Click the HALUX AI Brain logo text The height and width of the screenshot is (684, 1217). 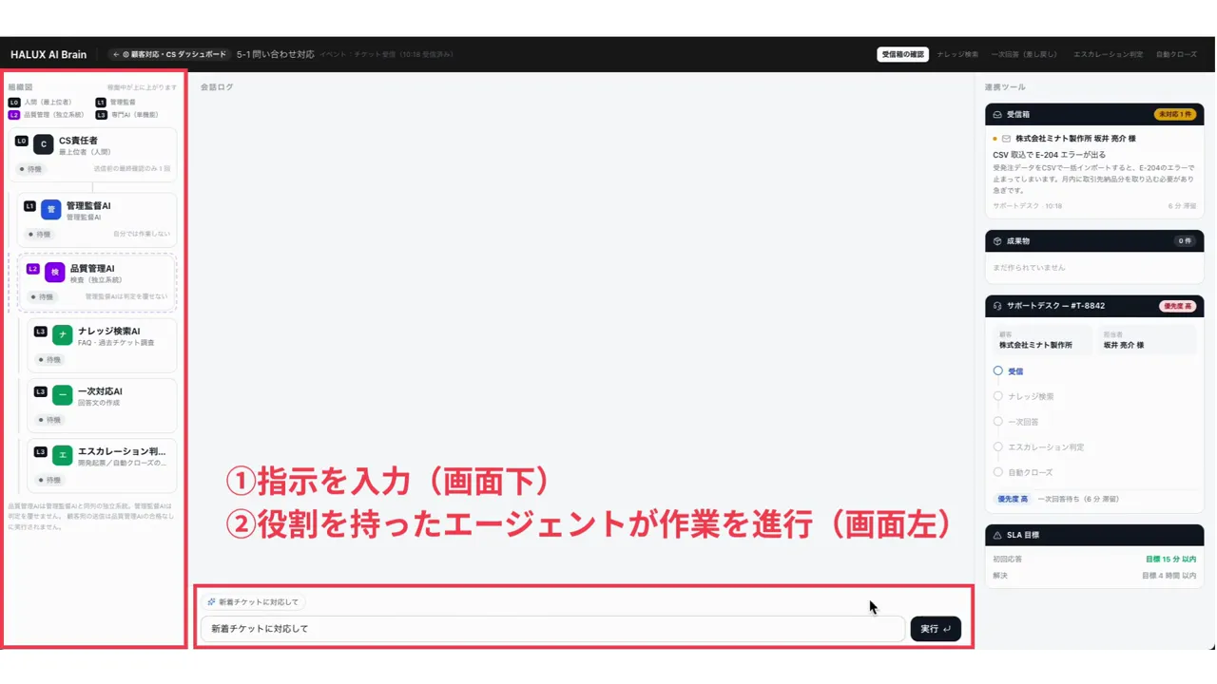tap(48, 54)
